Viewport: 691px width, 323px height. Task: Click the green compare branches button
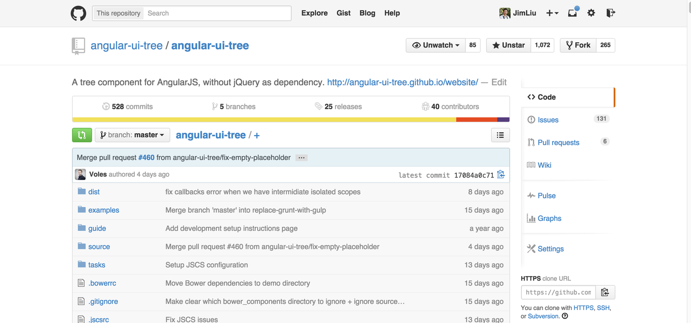click(82, 135)
